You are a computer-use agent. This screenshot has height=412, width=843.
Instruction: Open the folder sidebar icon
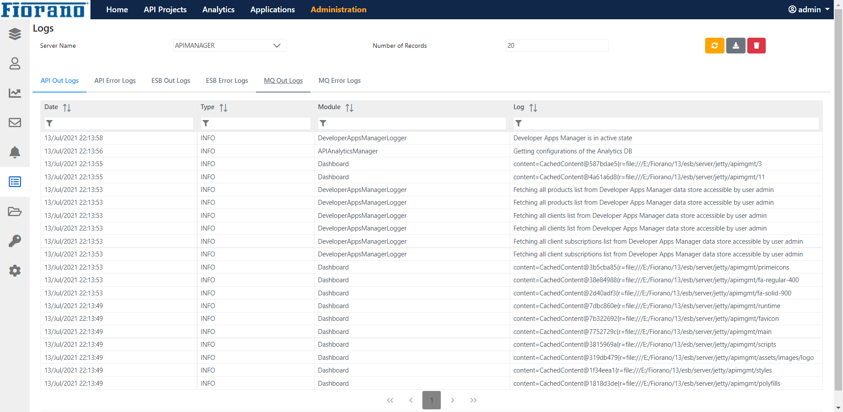pos(15,211)
